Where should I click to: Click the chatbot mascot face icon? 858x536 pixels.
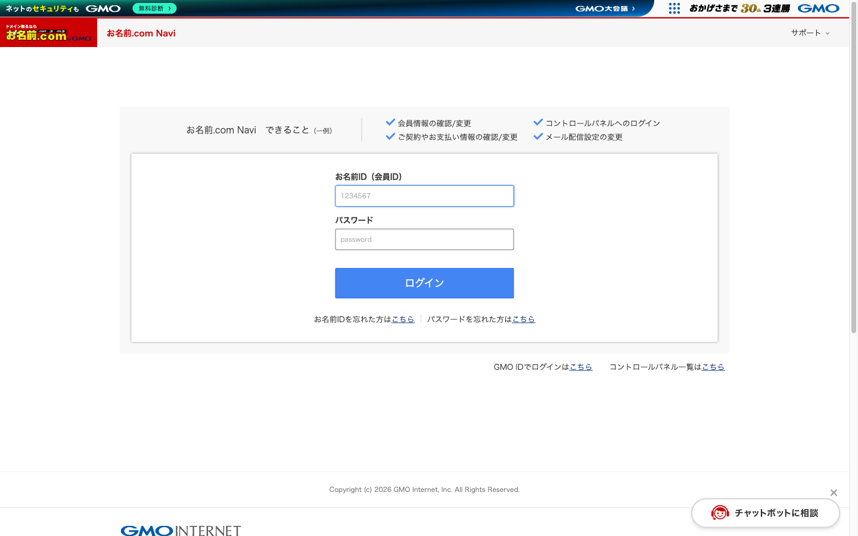[720, 513]
